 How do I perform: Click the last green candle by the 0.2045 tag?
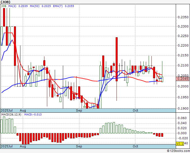(x=162, y=79)
